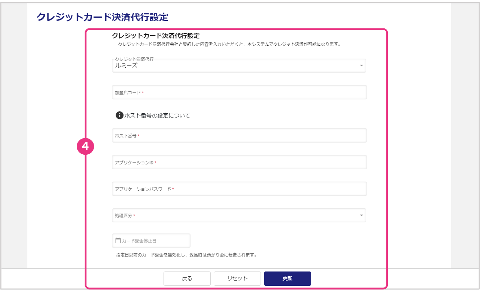Click the large blue クレジットカード決済代行設定 page title

pyautogui.click(x=102, y=17)
